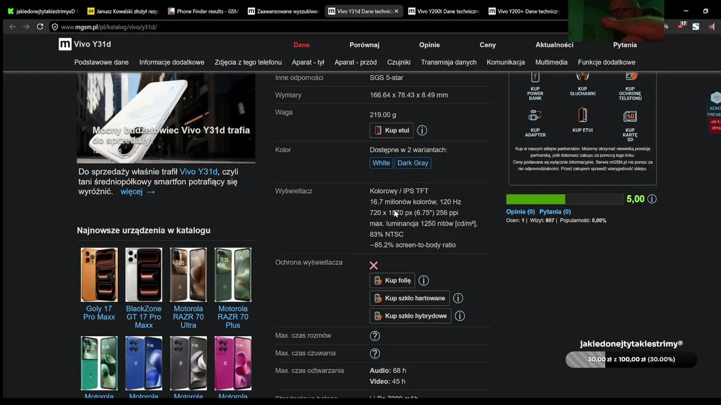The width and height of the screenshot is (721, 405).
Task: Open the Pytania (0) link below rating
Action: click(x=555, y=212)
